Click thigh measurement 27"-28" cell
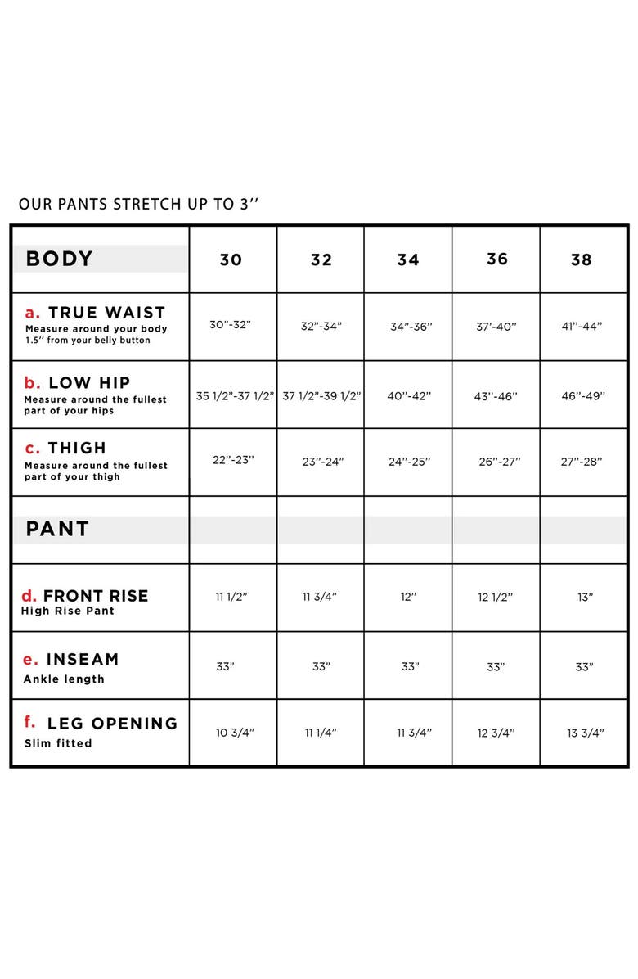Viewport: 638px width, 979px height. pos(582,462)
